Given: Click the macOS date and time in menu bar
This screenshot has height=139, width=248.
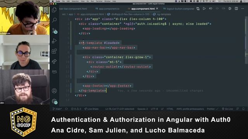Looking at the screenshot, I should coord(231,1).
